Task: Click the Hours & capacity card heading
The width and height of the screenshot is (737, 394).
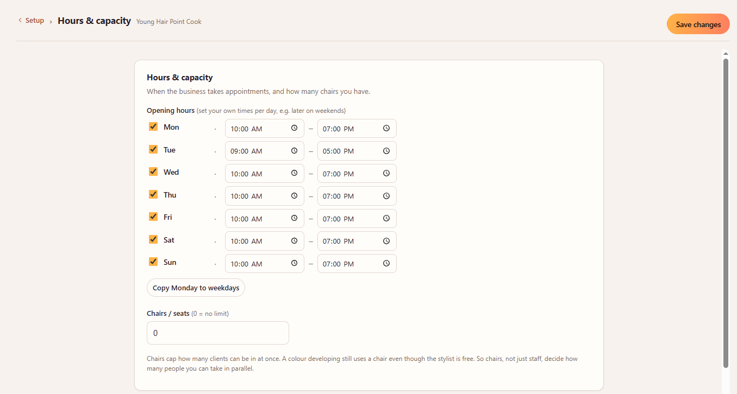Action: (180, 78)
